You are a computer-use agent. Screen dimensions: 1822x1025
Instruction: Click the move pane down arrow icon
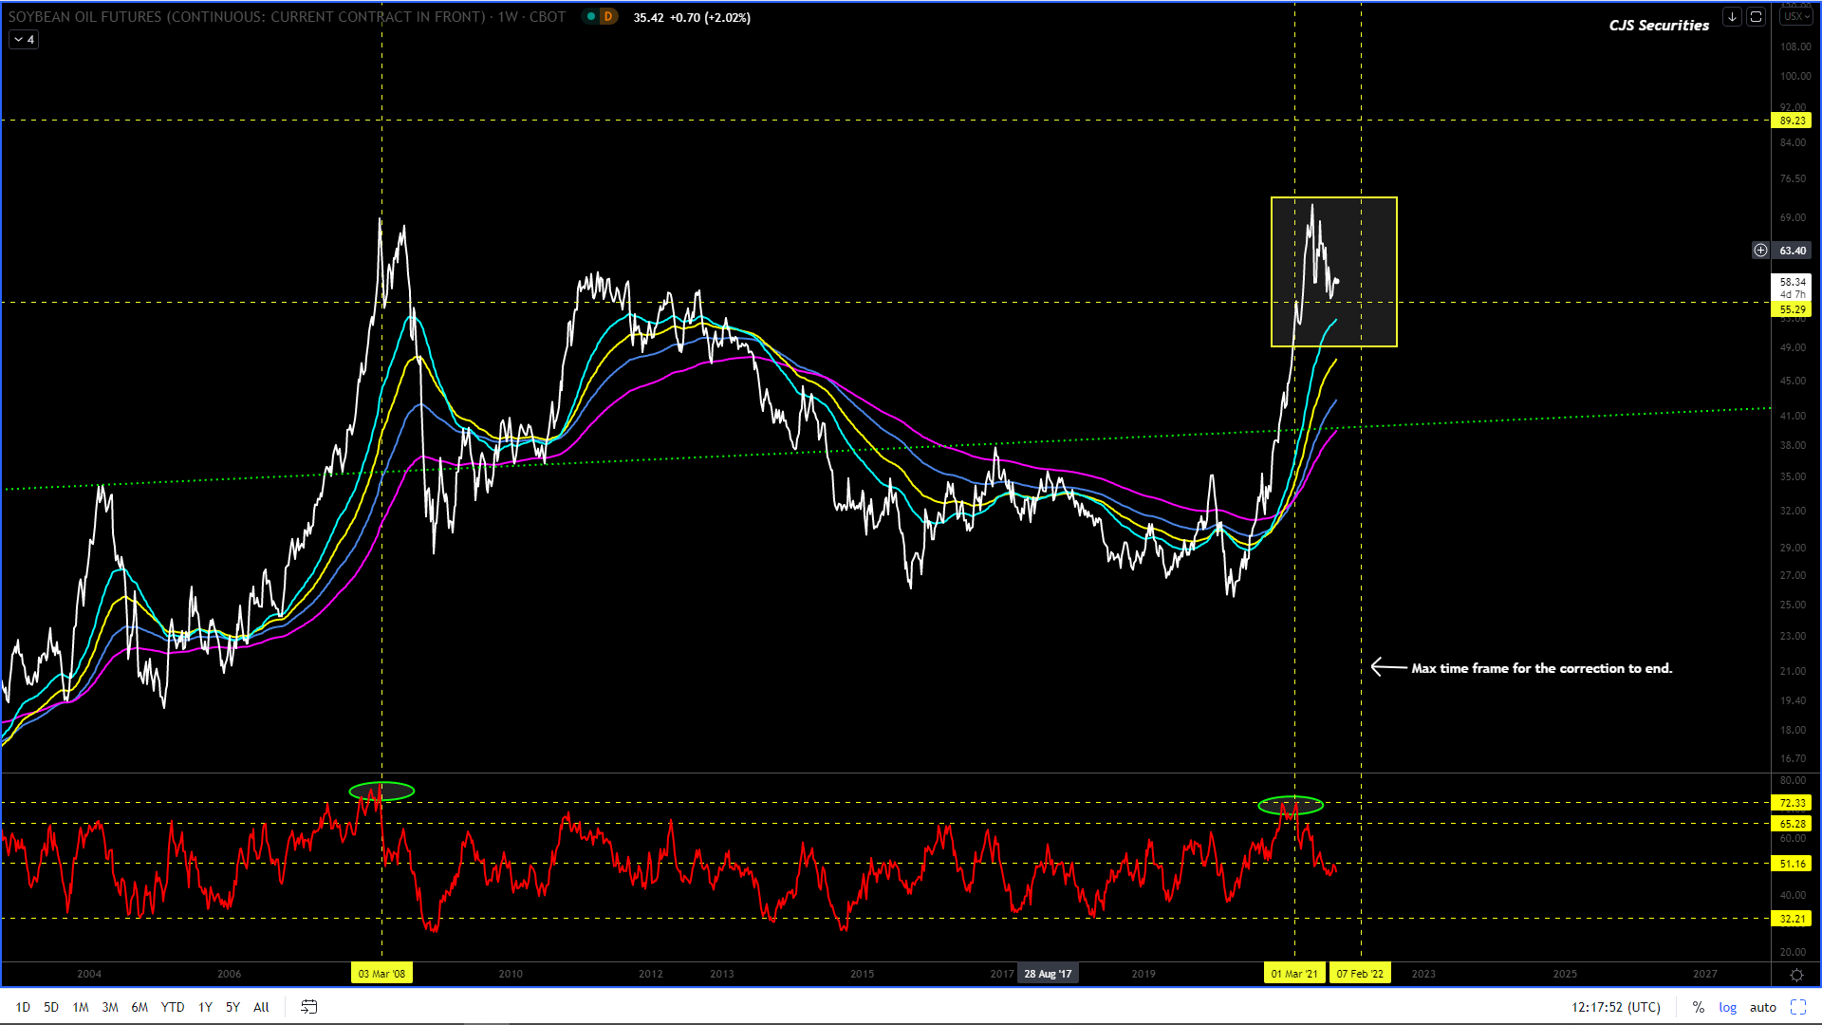point(1732,17)
